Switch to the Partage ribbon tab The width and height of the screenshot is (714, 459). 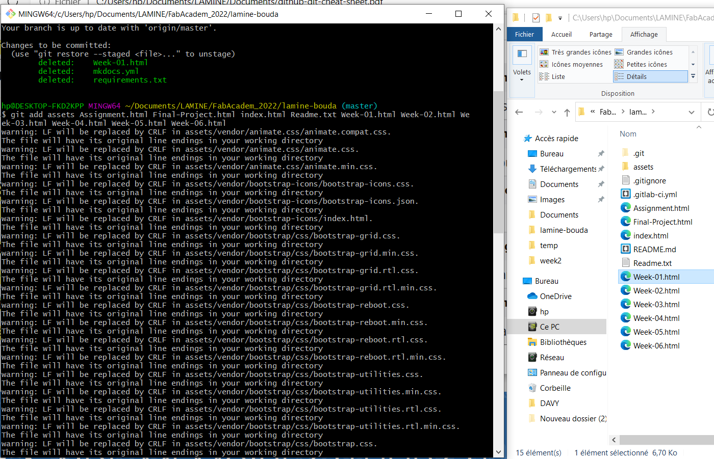(x=601, y=34)
